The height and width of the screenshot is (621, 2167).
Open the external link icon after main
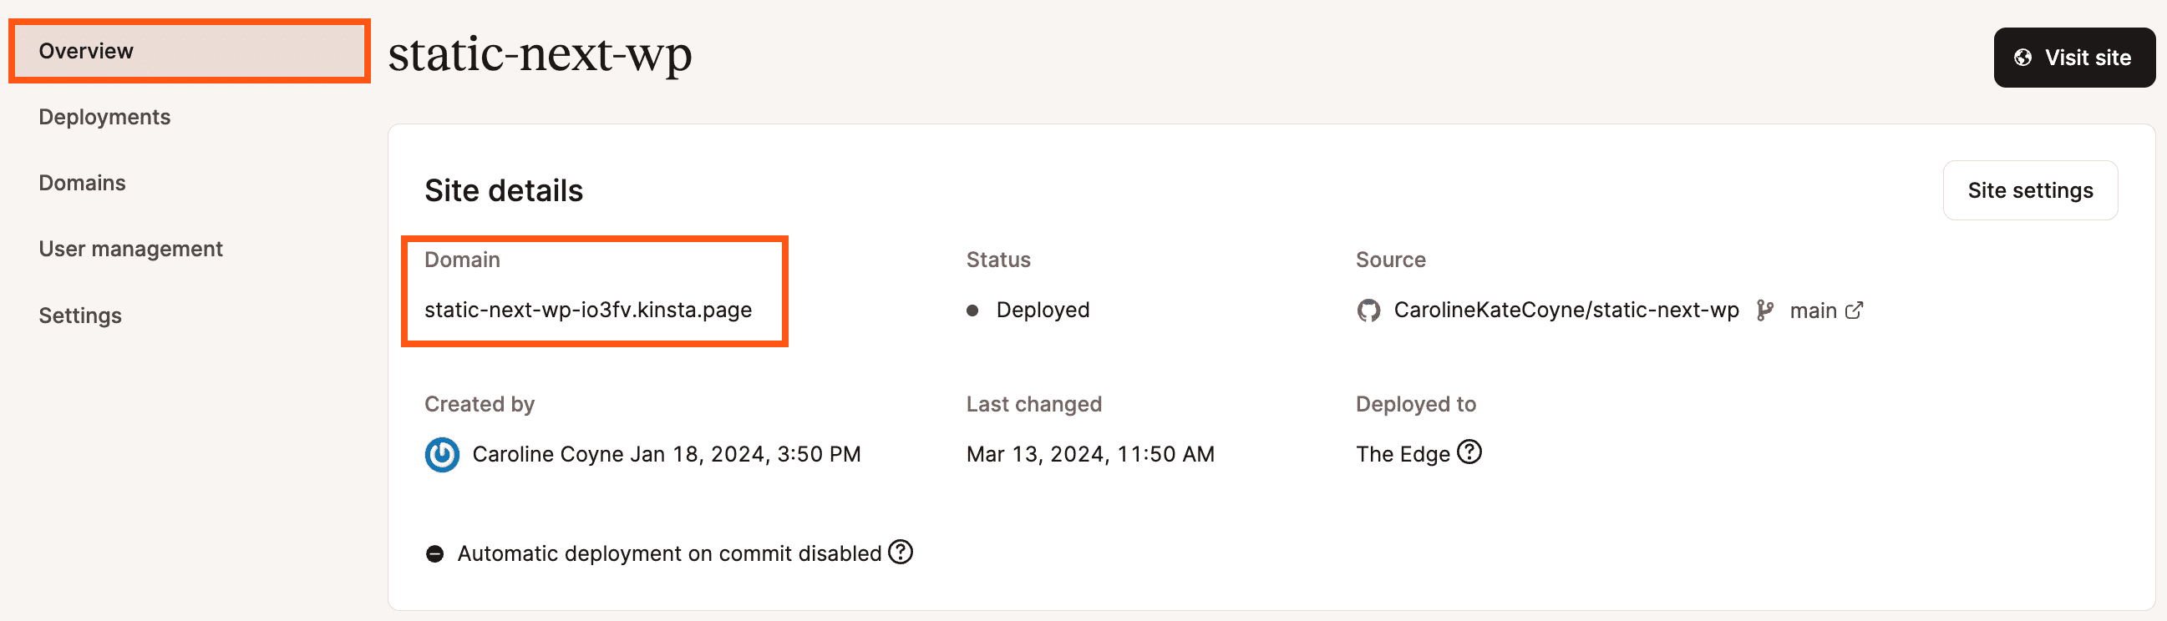tap(1854, 311)
